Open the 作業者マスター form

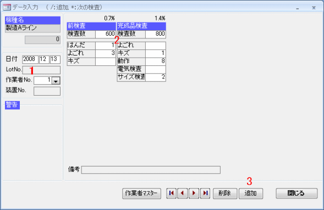coord(141,194)
